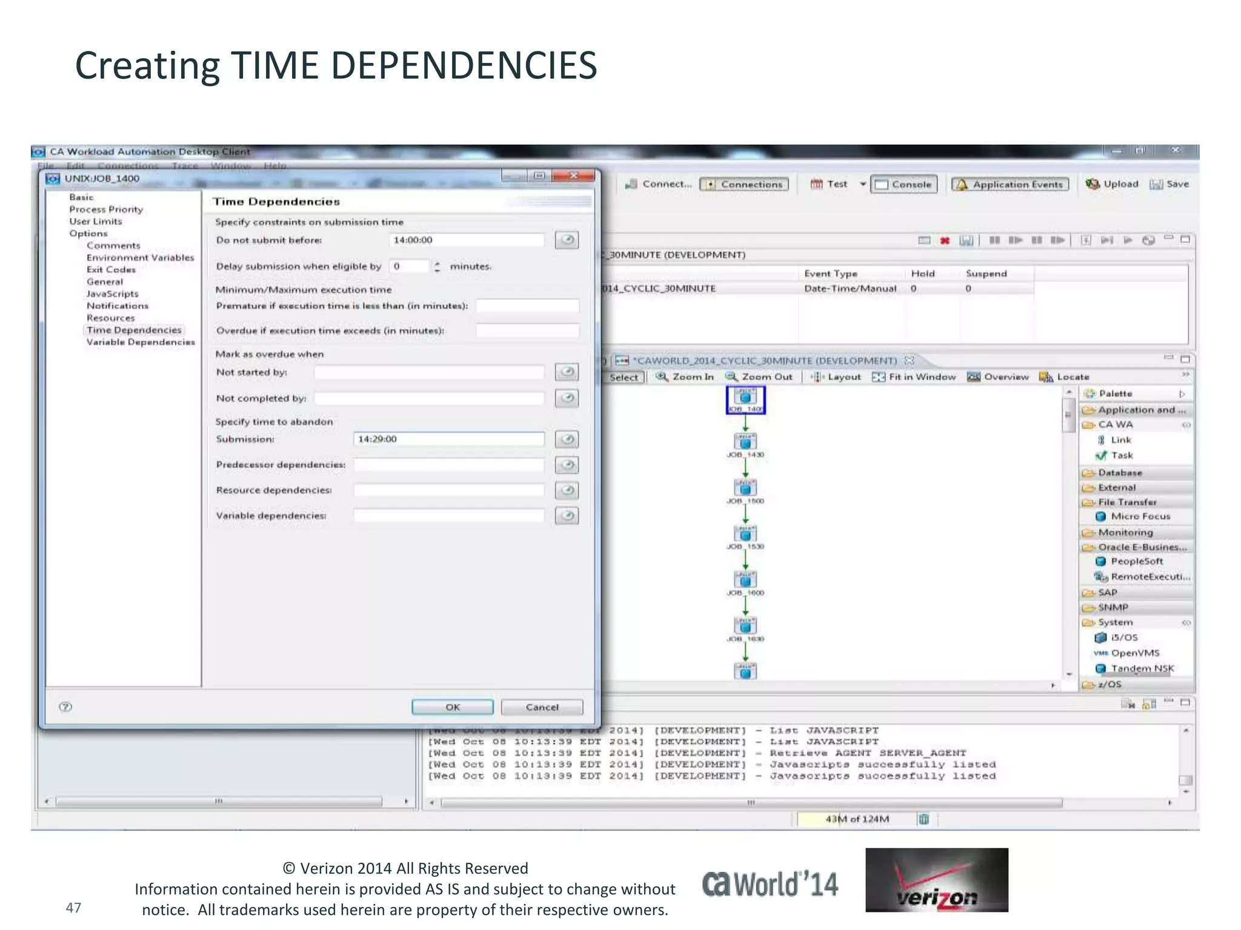Select JOB_1600 node in workflow
The width and height of the screenshot is (1241, 930).
pyautogui.click(x=745, y=584)
